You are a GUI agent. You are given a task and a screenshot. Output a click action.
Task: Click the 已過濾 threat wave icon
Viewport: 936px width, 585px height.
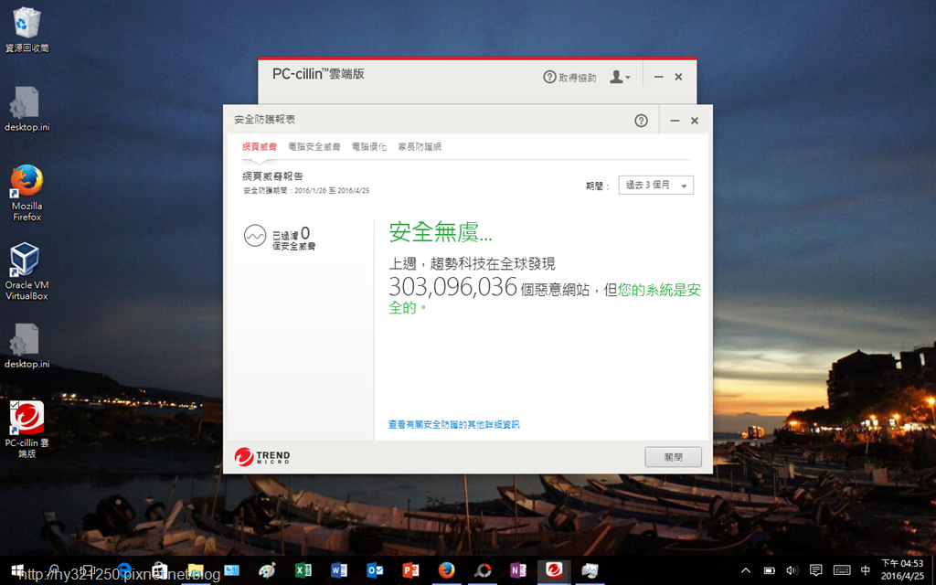pyautogui.click(x=255, y=236)
